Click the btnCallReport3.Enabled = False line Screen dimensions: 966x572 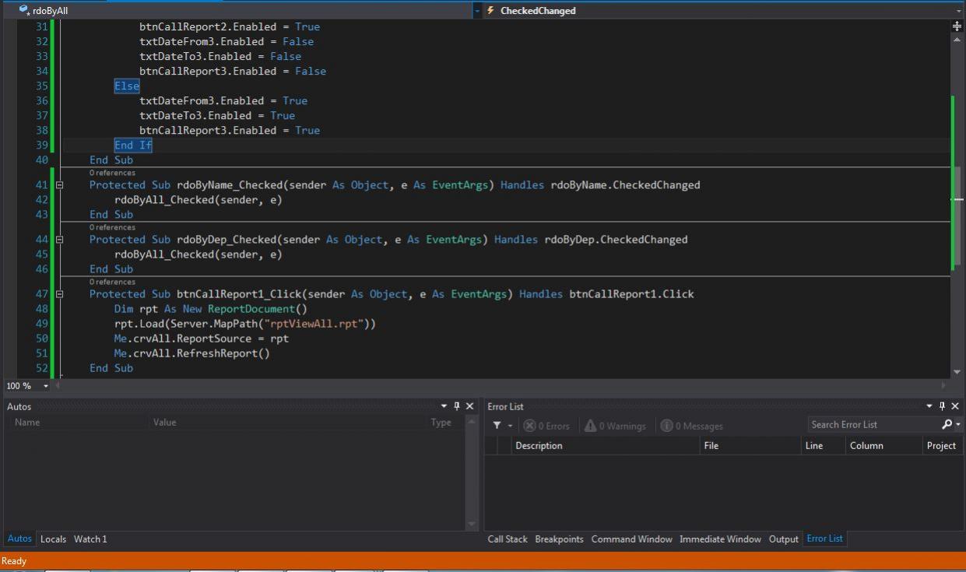tap(233, 71)
